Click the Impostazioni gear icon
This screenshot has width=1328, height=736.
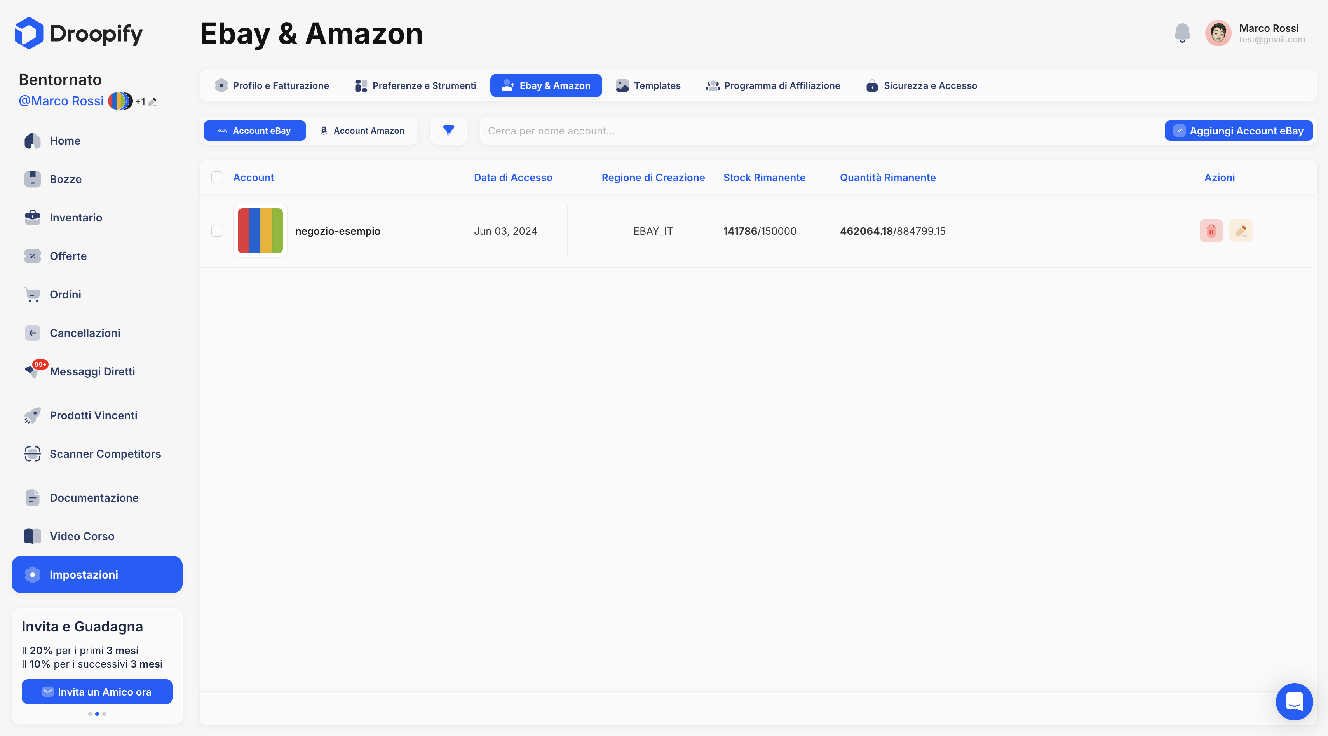tap(33, 575)
